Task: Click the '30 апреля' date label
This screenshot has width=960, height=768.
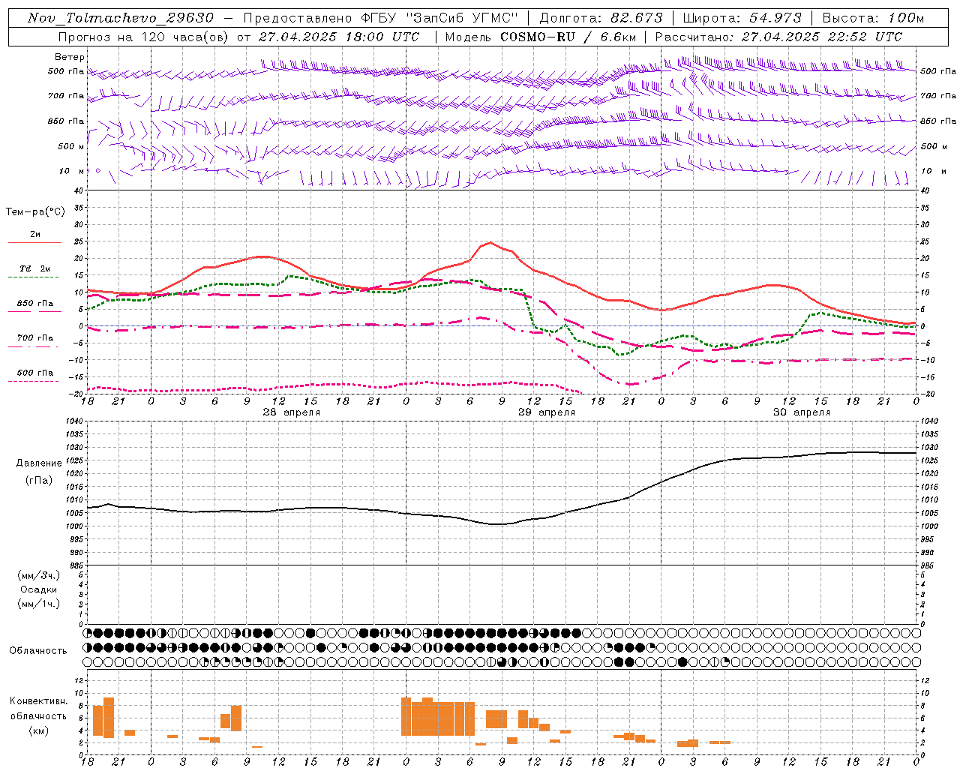Action: [x=802, y=412]
